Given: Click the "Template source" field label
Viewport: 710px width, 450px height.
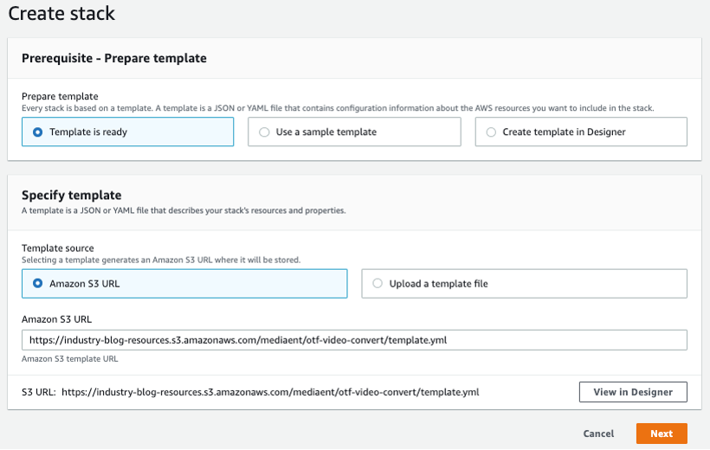Looking at the screenshot, I should click(x=58, y=248).
